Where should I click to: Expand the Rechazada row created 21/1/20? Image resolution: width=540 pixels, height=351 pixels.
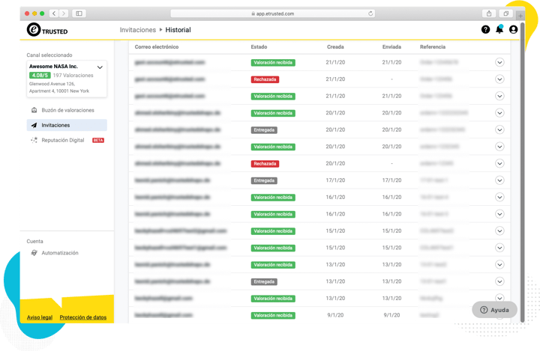[499, 79]
